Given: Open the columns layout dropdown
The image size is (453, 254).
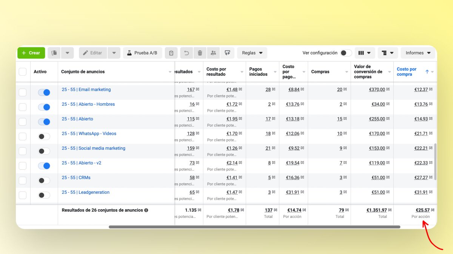Looking at the screenshot, I should [x=364, y=53].
